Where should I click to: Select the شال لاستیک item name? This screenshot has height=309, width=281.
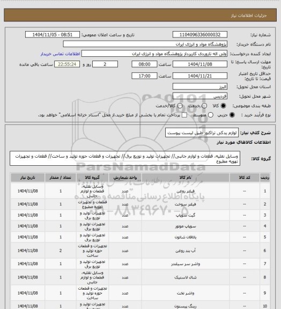click(x=186, y=277)
